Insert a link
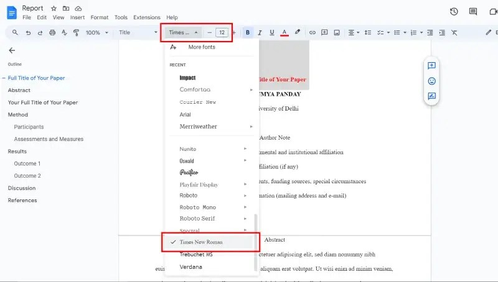This screenshot has height=282, width=498. pos(312,32)
